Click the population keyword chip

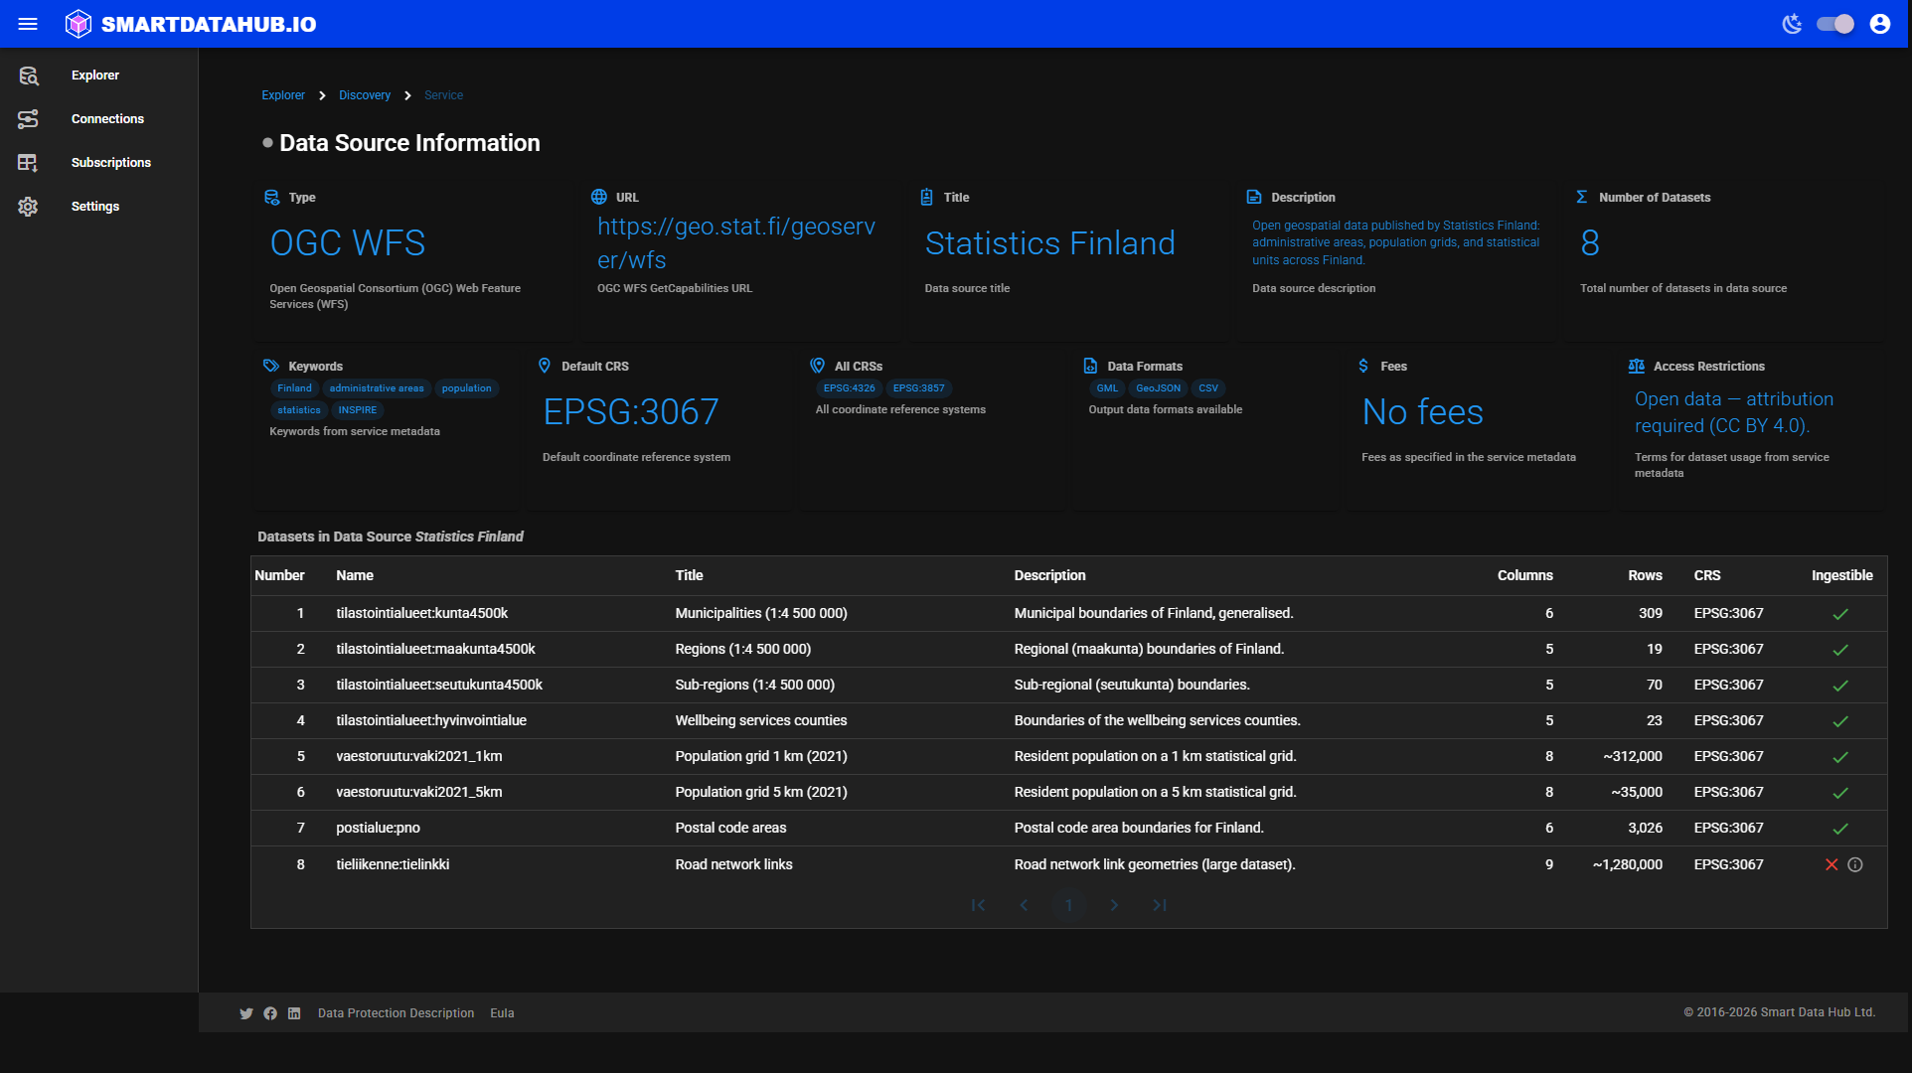point(467,388)
